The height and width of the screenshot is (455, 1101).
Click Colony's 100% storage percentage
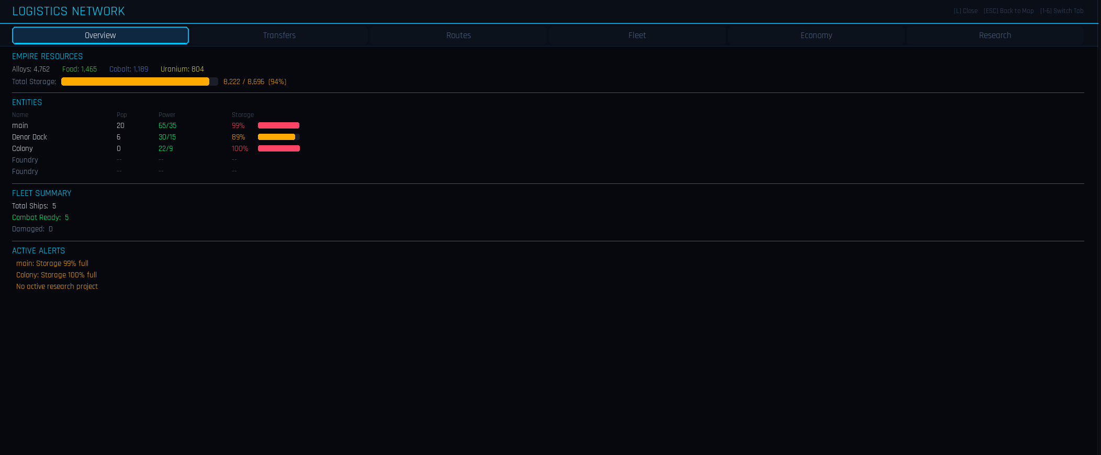point(240,148)
